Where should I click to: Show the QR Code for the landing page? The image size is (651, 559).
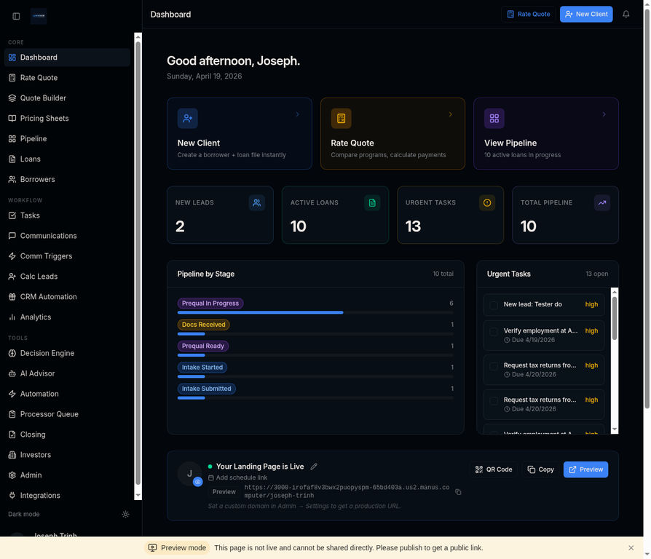click(494, 469)
